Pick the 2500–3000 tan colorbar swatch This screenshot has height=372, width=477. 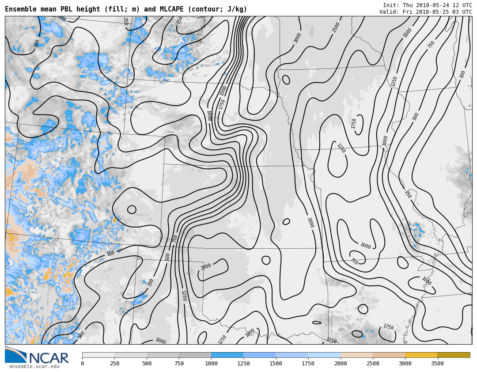pos(389,355)
